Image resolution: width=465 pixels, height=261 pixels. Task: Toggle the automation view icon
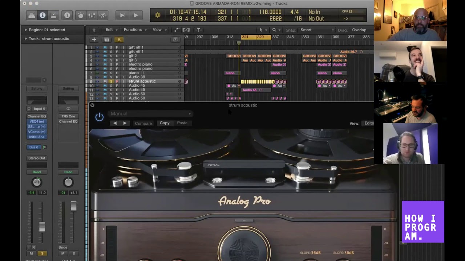[176, 30]
